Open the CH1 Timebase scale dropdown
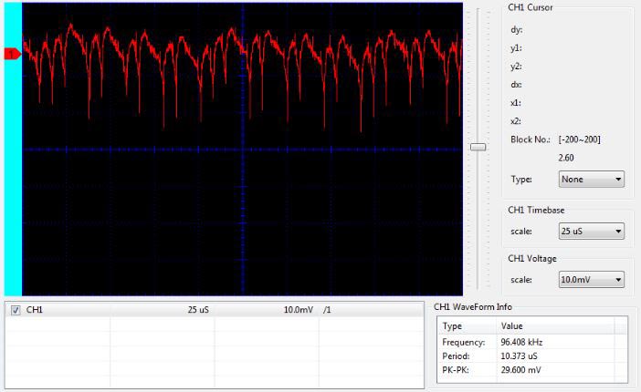The width and height of the screenshot is (641, 392). pyautogui.click(x=591, y=232)
